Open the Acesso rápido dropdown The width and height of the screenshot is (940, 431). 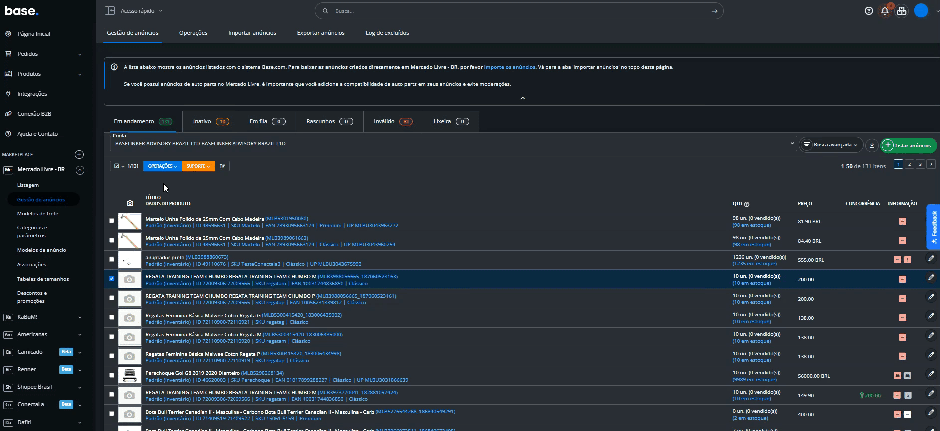pyautogui.click(x=141, y=11)
